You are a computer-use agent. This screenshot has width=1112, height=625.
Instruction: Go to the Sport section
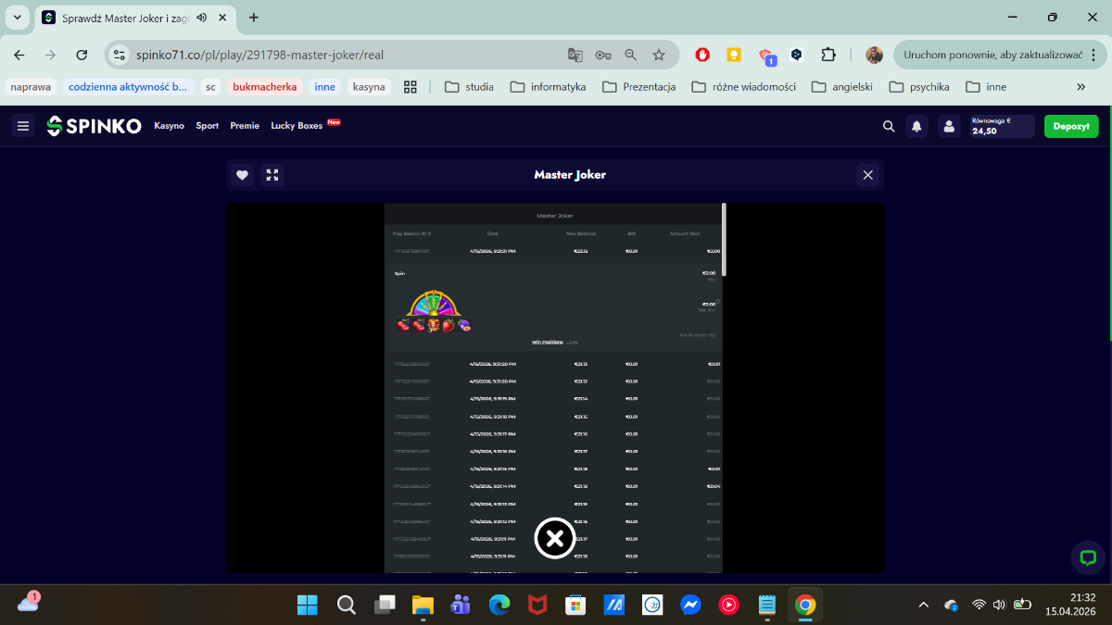coord(207,126)
